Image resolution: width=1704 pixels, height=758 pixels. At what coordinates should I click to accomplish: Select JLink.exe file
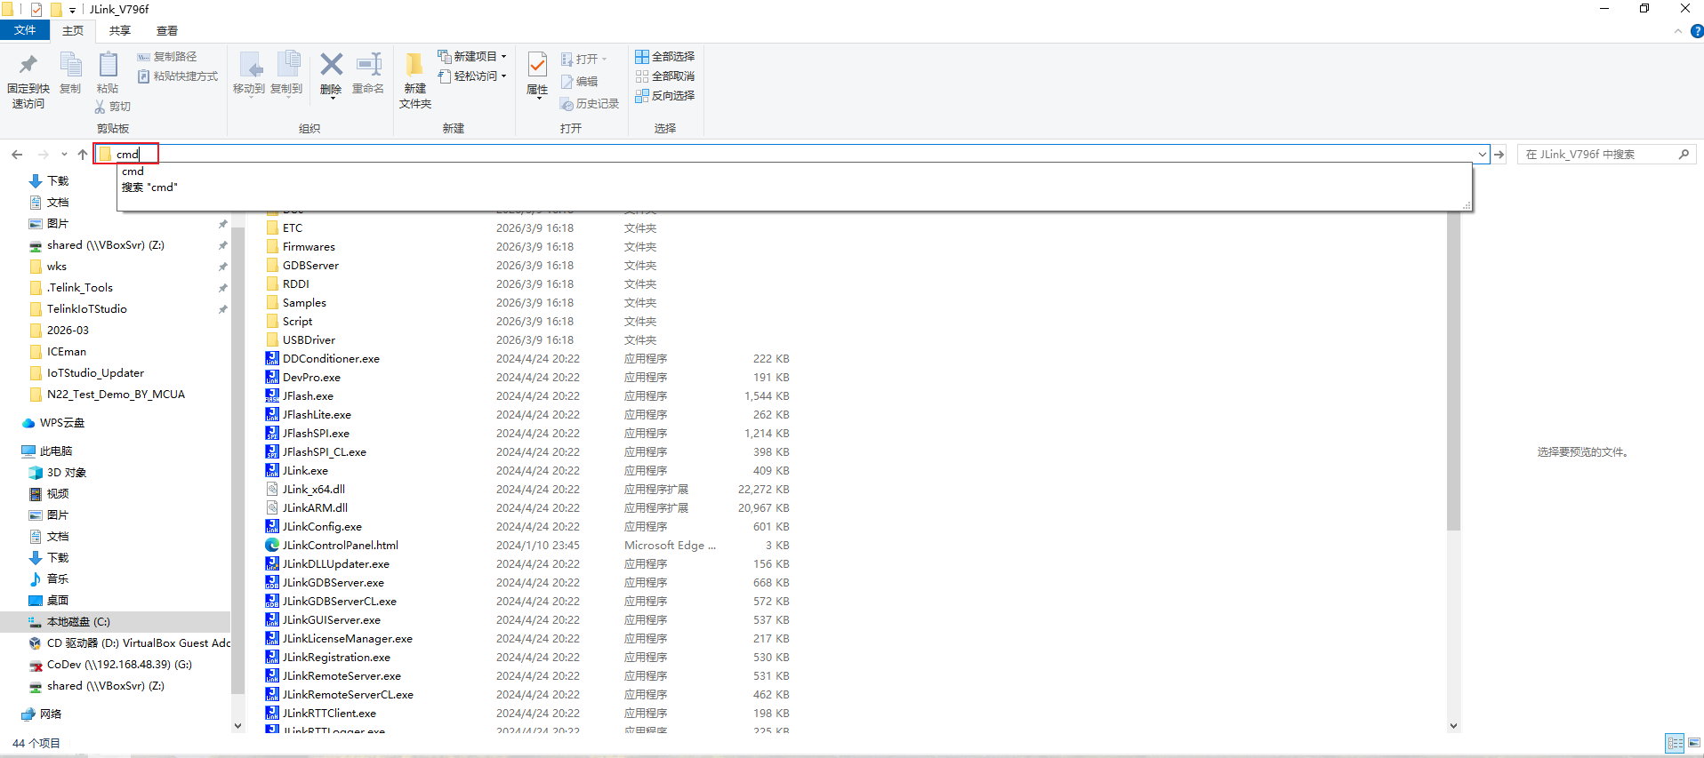(x=305, y=471)
